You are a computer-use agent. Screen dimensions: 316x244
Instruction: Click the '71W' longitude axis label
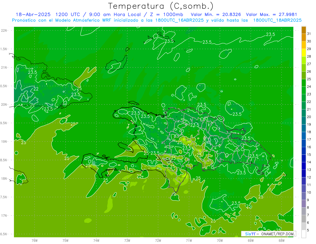pyautogui.click(x=189, y=240)
